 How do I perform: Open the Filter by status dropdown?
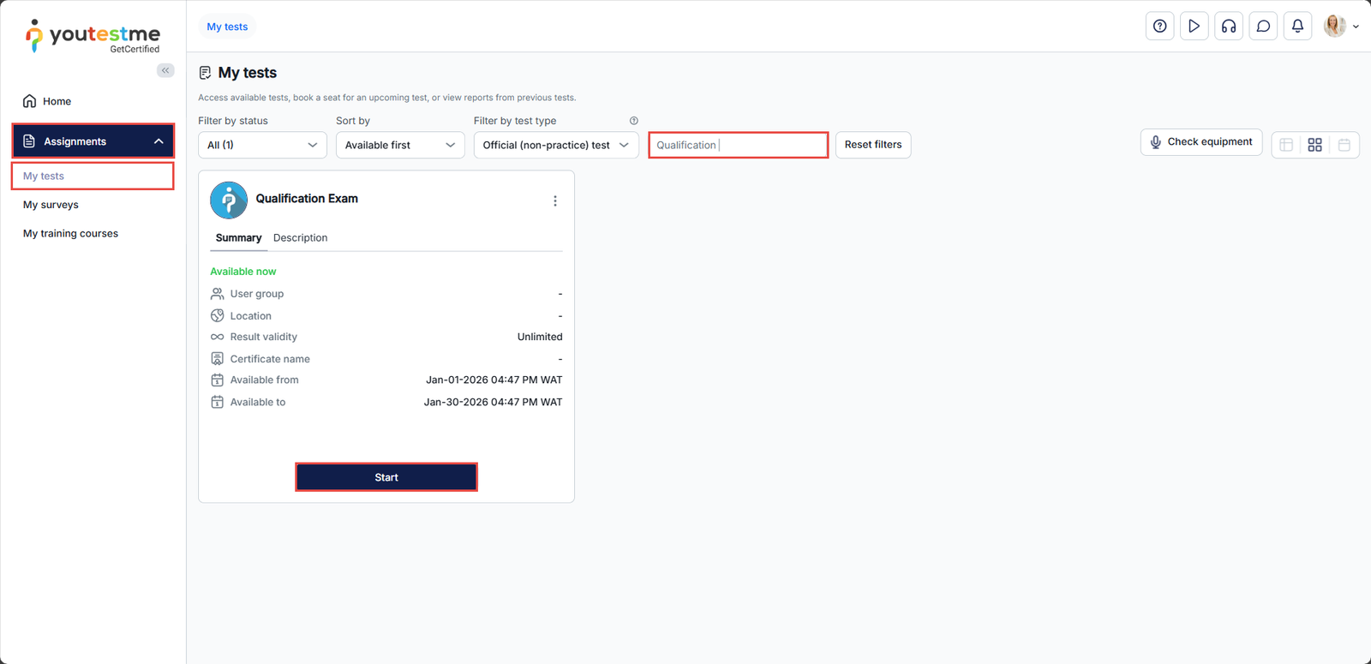click(262, 145)
